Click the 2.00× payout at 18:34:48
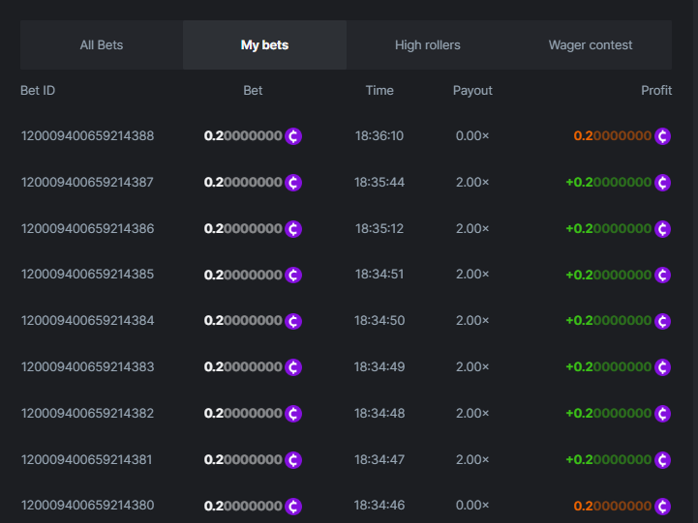The height and width of the screenshot is (523, 698). tap(472, 414)
